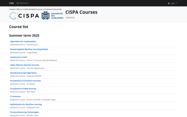Click 'Advanced Lecture - Antoine Joux' text
The height and width of the screenshot is (117, 187).
click(24, 45)
